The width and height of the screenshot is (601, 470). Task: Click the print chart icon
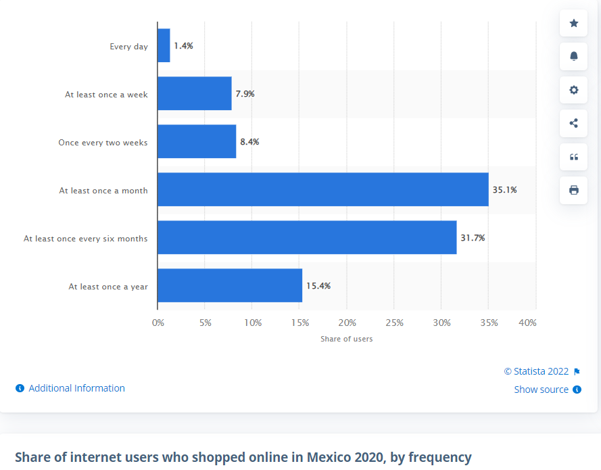(x=574, y=190)
